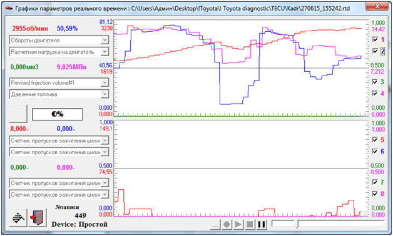Screen dimensions: 393x236
Task: Click the exit door icon button
Action: coord(38,218)
